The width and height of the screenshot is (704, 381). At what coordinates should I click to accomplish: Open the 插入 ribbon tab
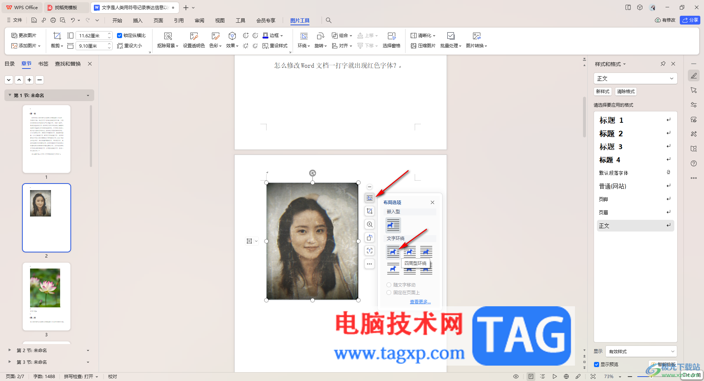click(x=138, y=21)
